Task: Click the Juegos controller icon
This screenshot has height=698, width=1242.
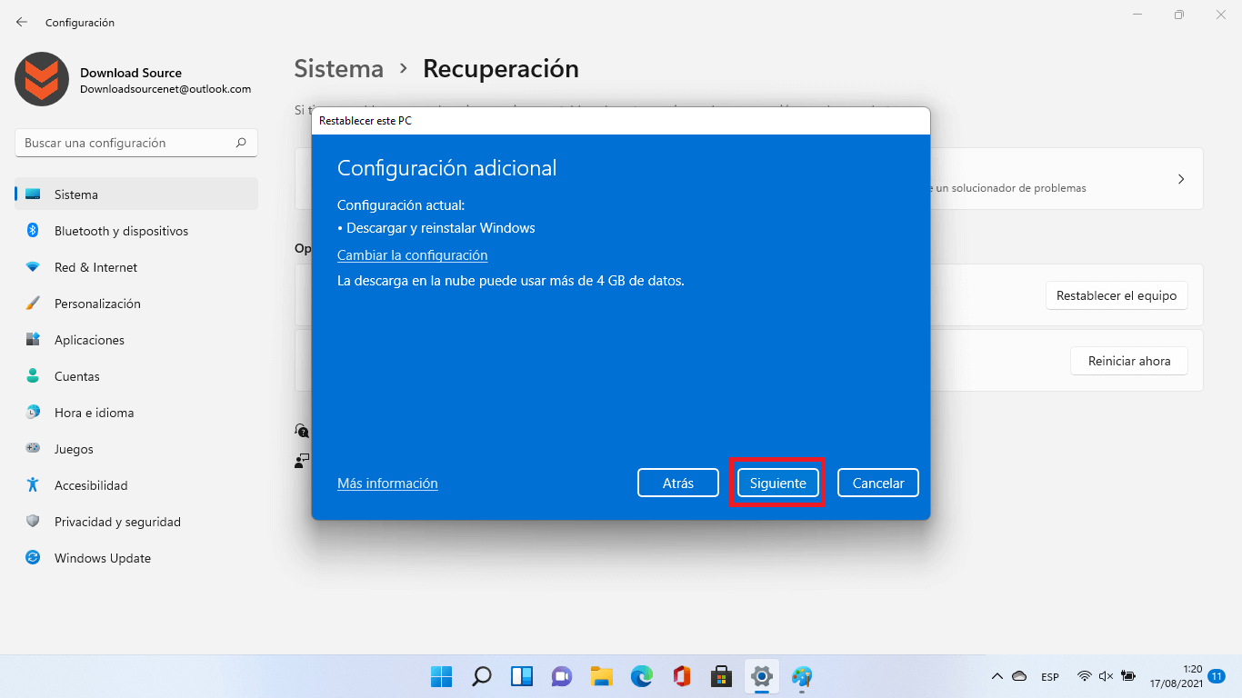Action: (33, 448)
